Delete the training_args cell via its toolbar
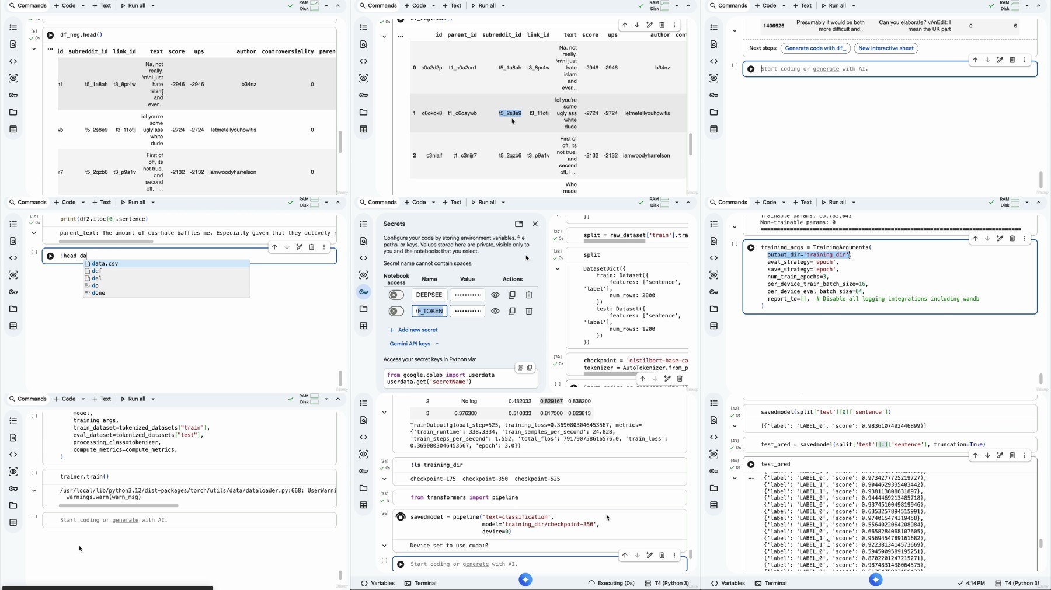Viewport: 1051px width, 590px height. pyautogui.click(x=1012, y=238)
